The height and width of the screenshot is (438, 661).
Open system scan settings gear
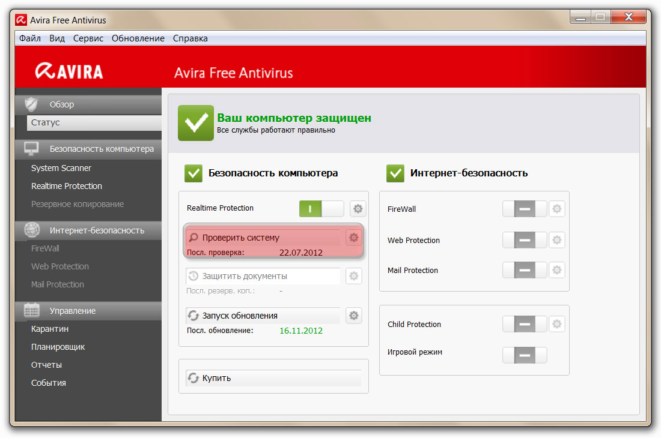(354, 238)
